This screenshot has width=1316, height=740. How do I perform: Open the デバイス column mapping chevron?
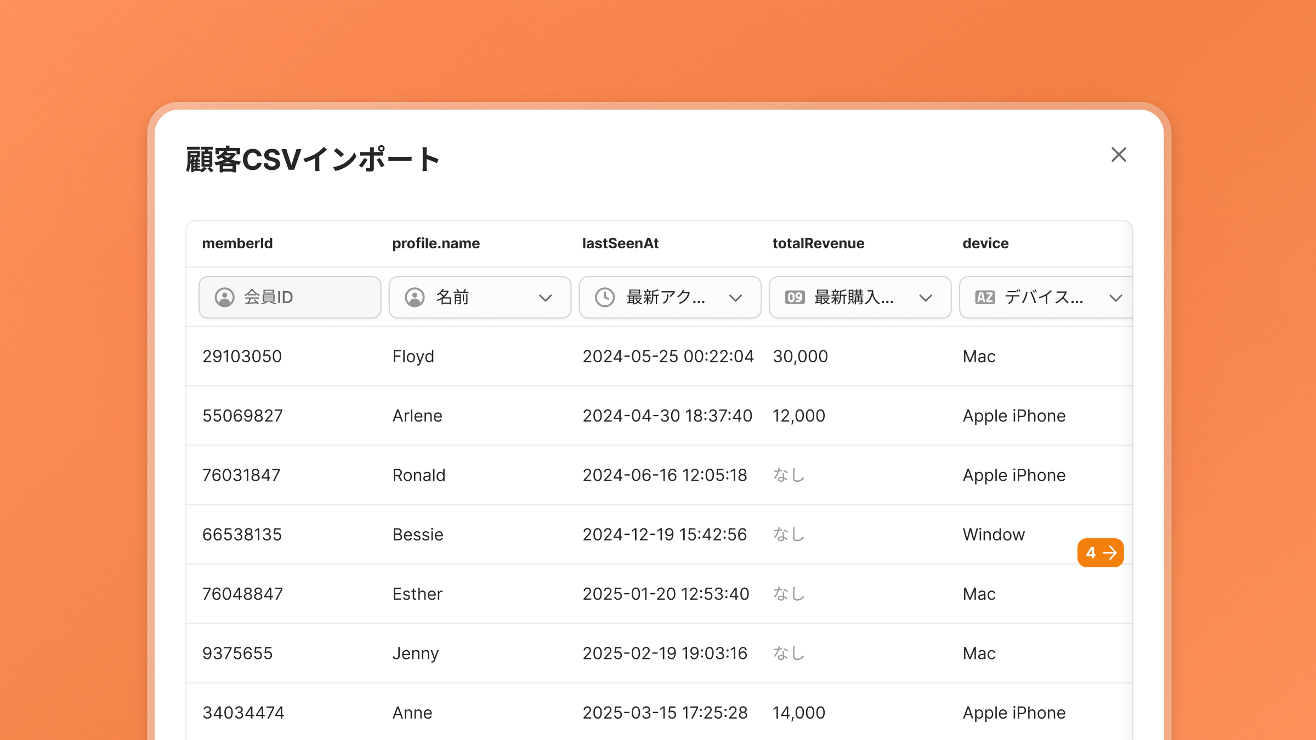(1115, 298)
